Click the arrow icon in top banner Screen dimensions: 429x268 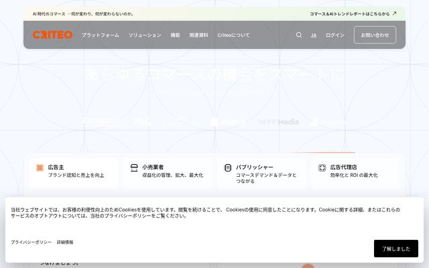(x=394, y=13)
